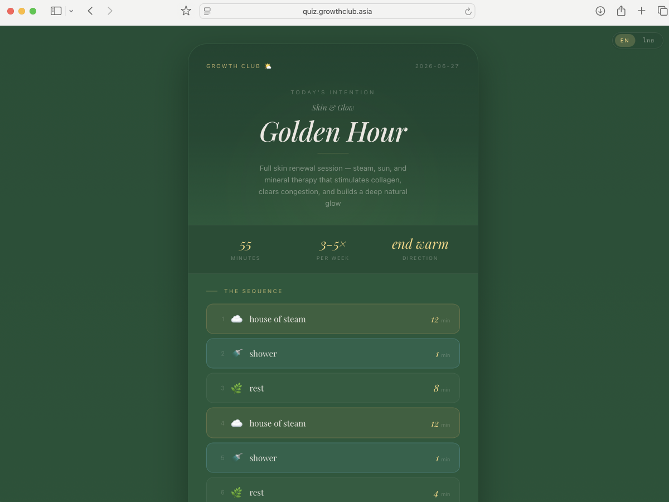669x502 pixels.
Task: Reload the page with refresh icon
Action: [468, 11]
